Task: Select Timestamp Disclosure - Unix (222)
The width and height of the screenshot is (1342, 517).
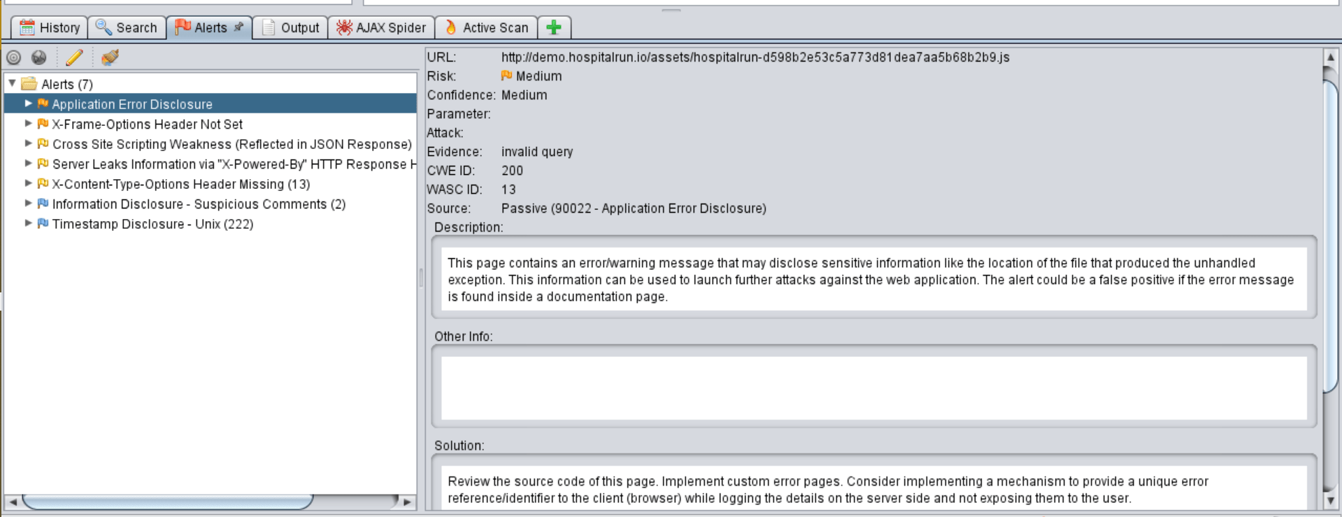Action: [152, 224]
